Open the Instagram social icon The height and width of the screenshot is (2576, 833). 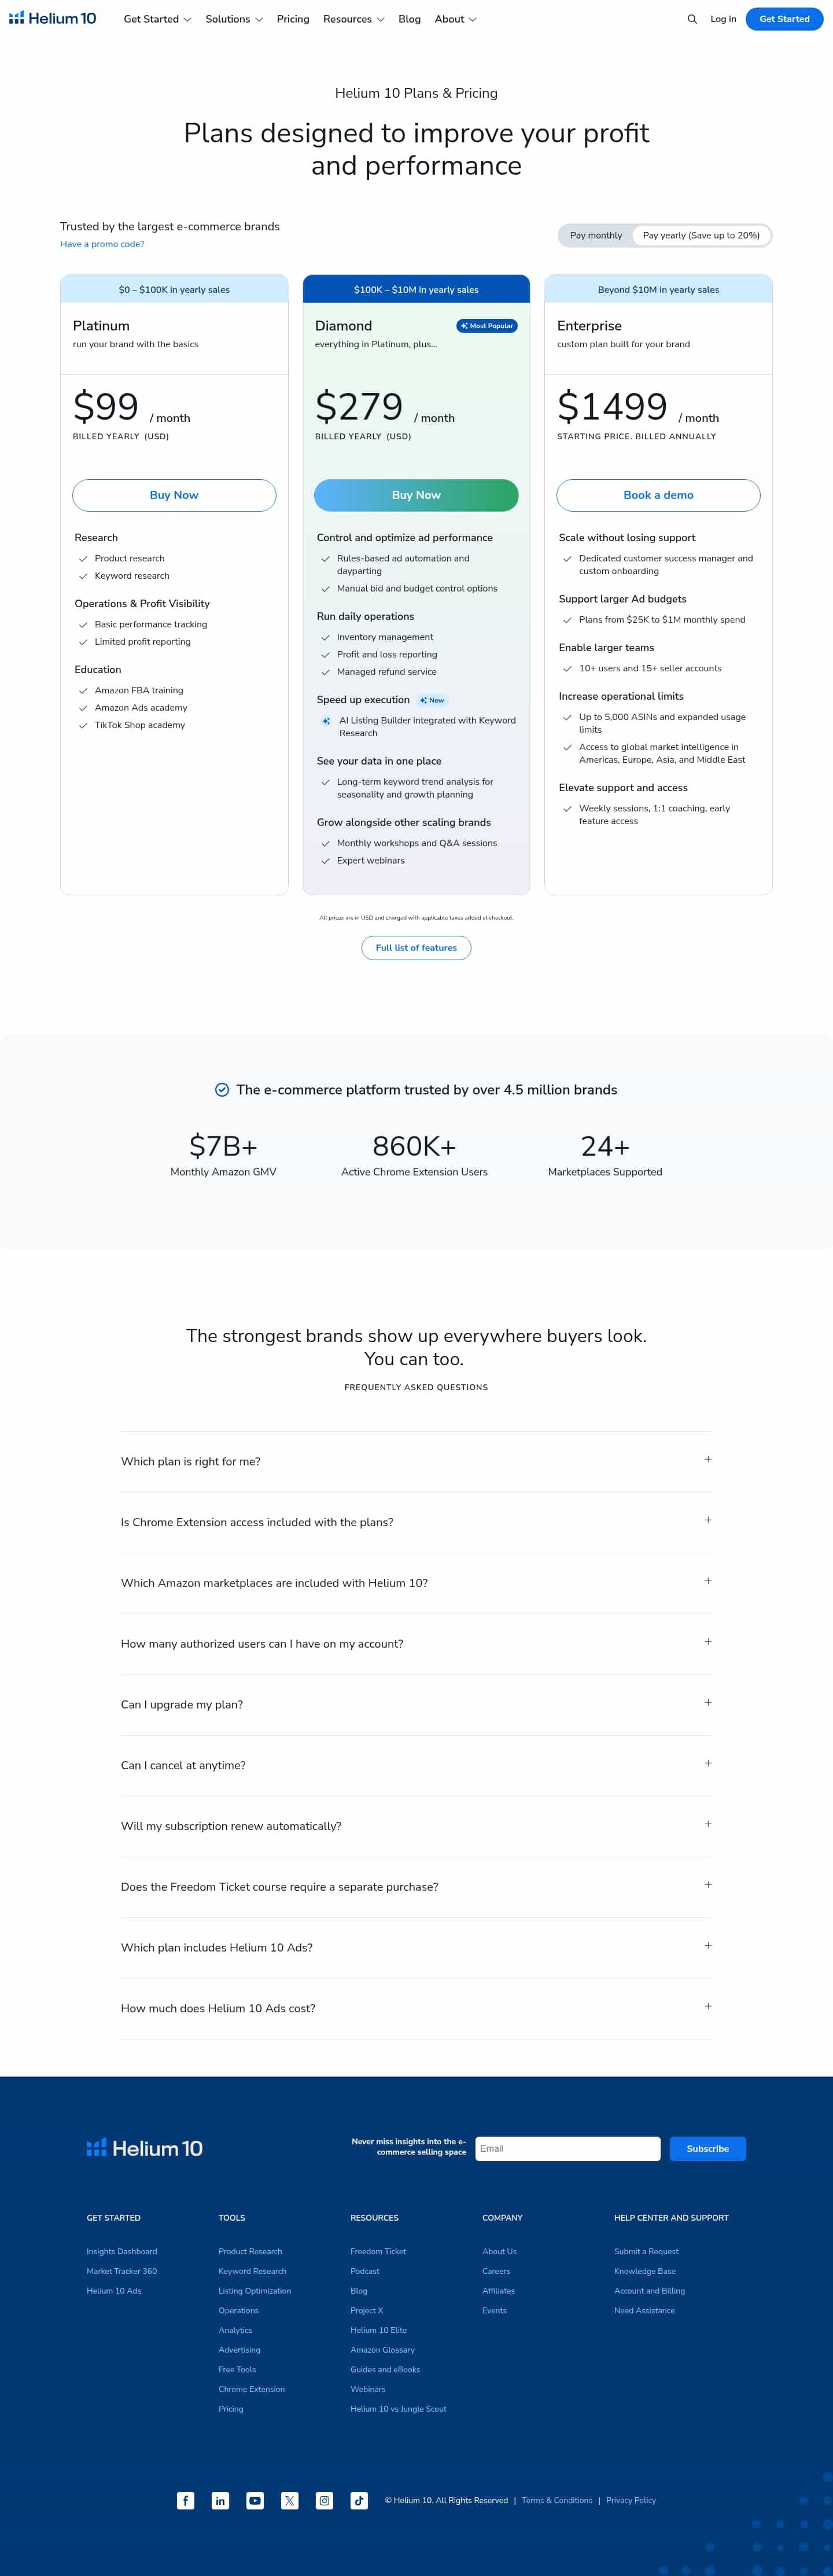tap(324, 2500)
